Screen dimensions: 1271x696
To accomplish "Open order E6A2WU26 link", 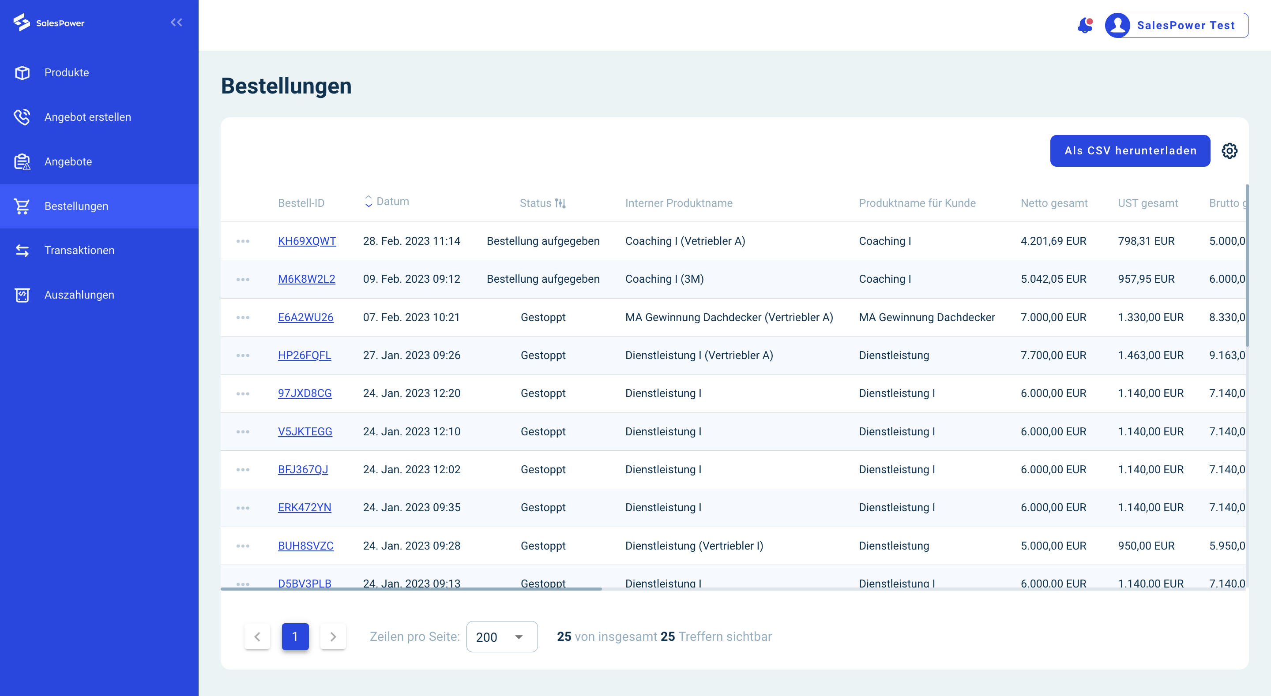I will [305, 317].
